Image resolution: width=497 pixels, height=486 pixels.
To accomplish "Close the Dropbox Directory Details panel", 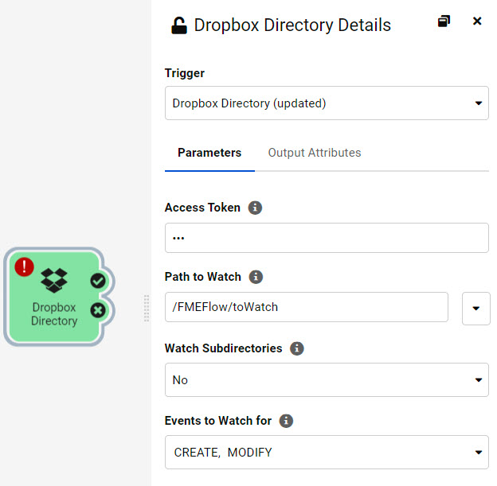I will pos(477,21).
